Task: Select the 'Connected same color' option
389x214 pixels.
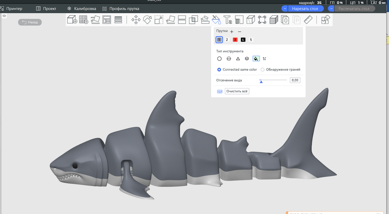Action: coord(219,70)
